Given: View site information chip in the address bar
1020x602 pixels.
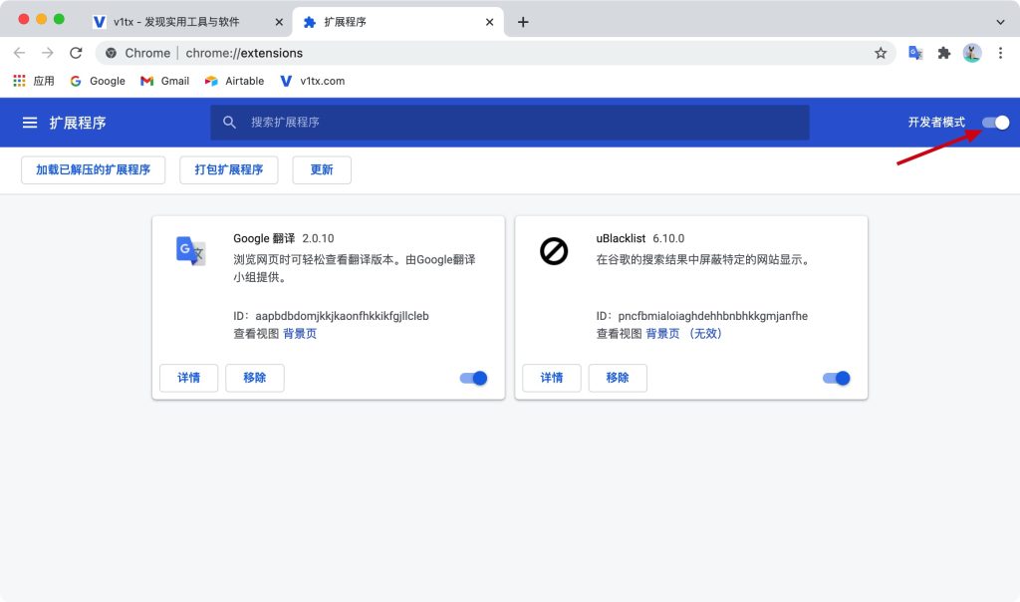Looking at the screenshot, I should [137, 54].
